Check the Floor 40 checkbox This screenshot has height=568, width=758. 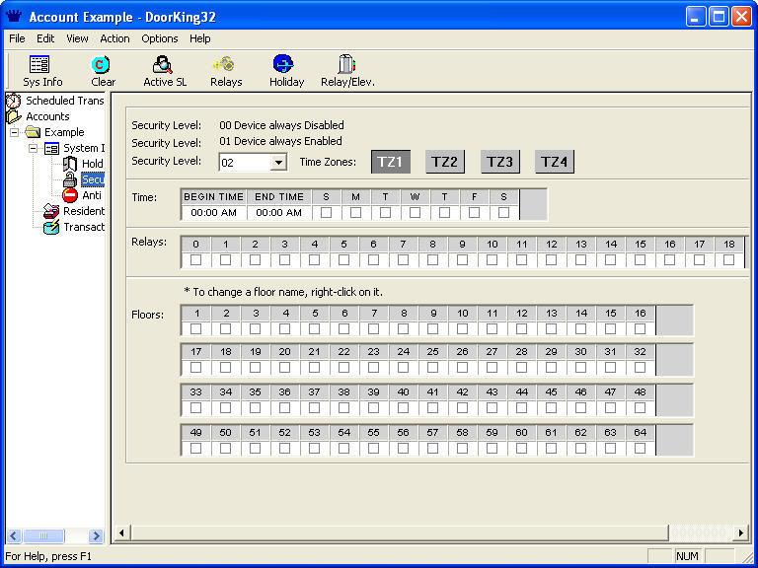403,408
